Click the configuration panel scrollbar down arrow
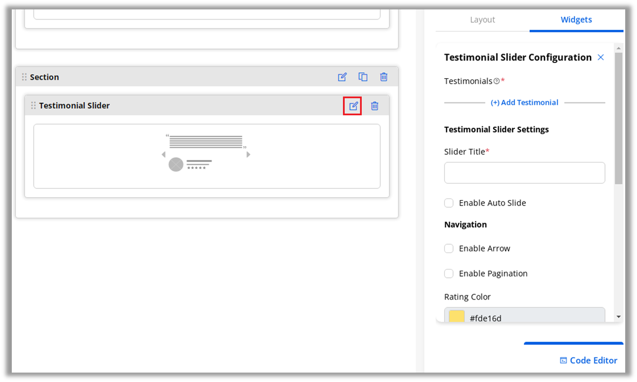This screenshot has width=637, height=382. 618,317
